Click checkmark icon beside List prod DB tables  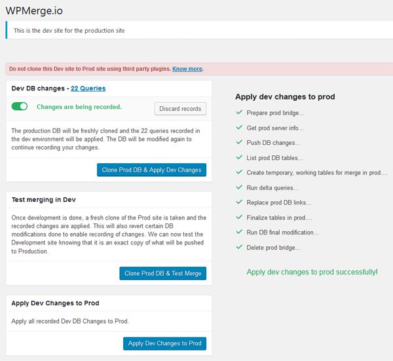click(239, 157)
